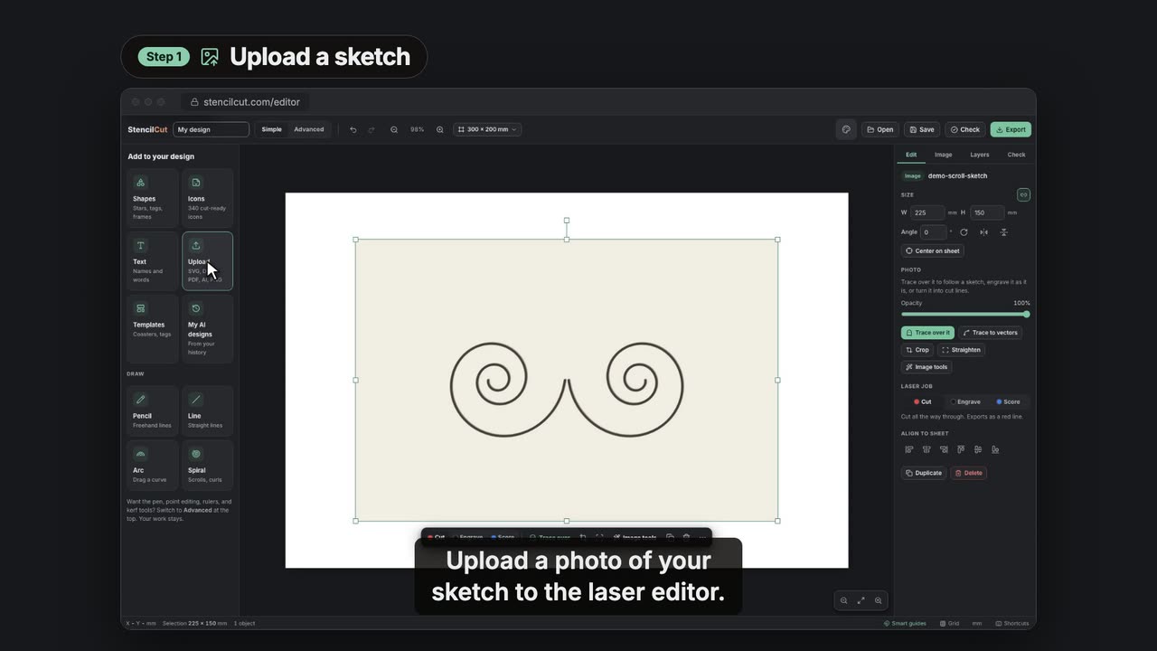Image resolution: width=1157 pixels, height=651 pixels.
Task: Select the Spiral tool
Action: 207,465
